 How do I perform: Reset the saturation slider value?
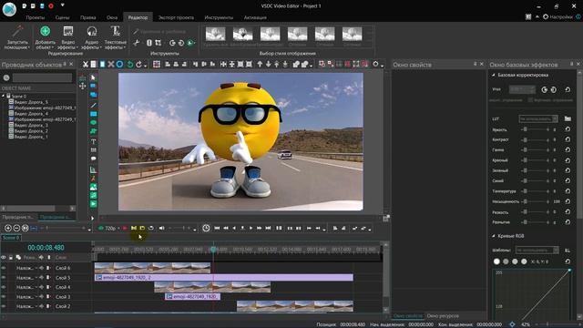click(568, 201)
